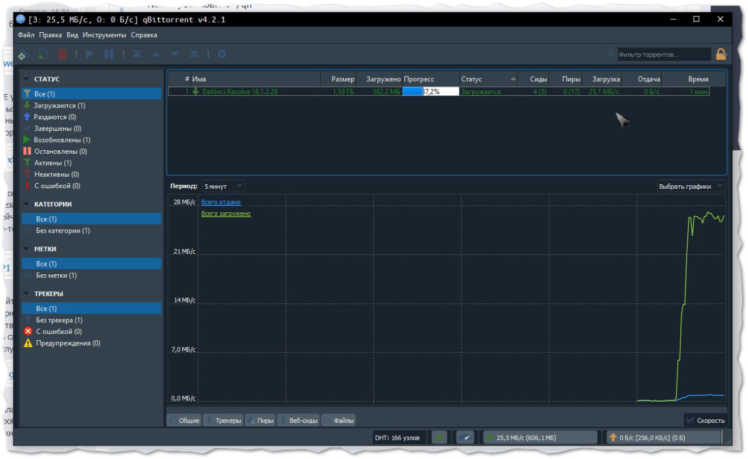
Task: Select Предупреждения (0) tracker filter
Action: (91, 343)
